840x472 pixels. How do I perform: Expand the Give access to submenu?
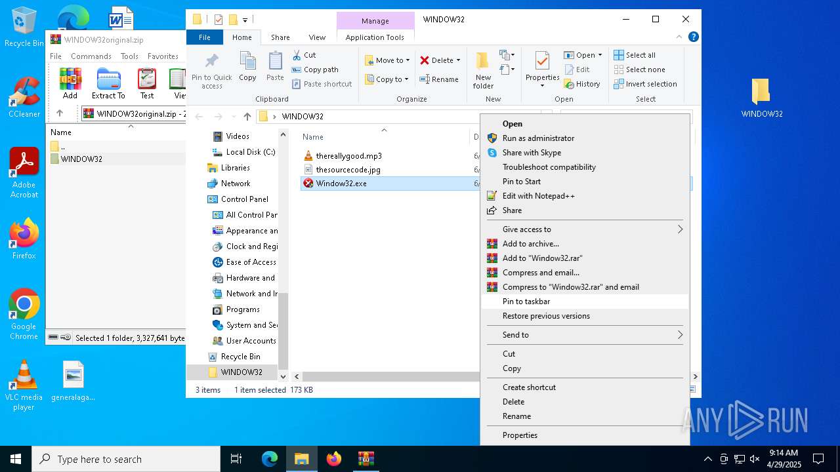pyautogui.click(x=585, y=229)
